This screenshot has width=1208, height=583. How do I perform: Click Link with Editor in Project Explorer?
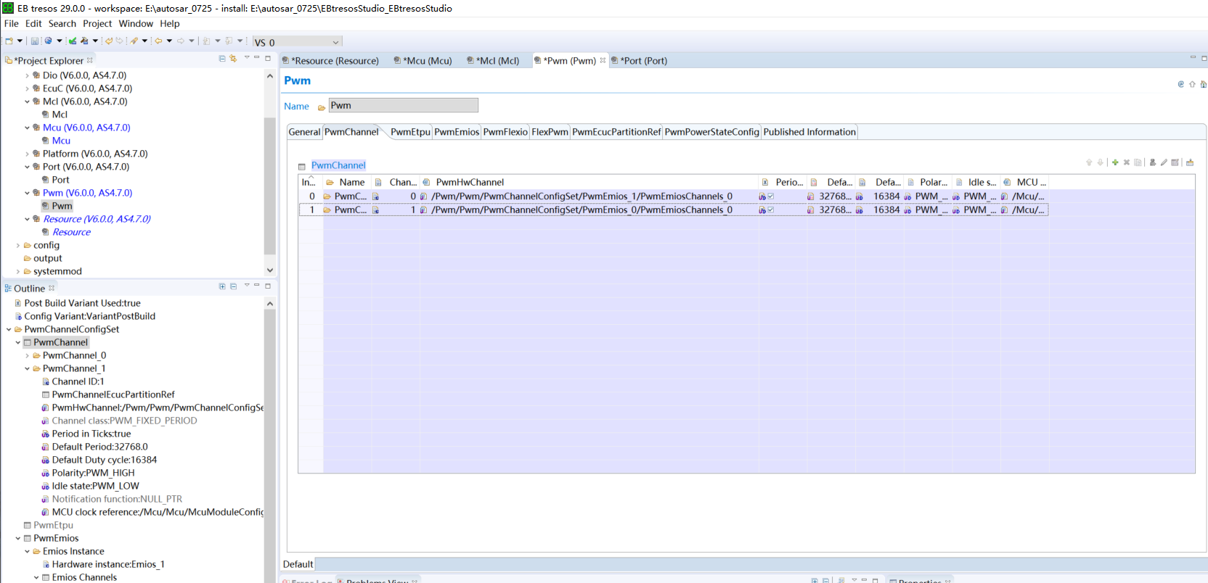233,59
